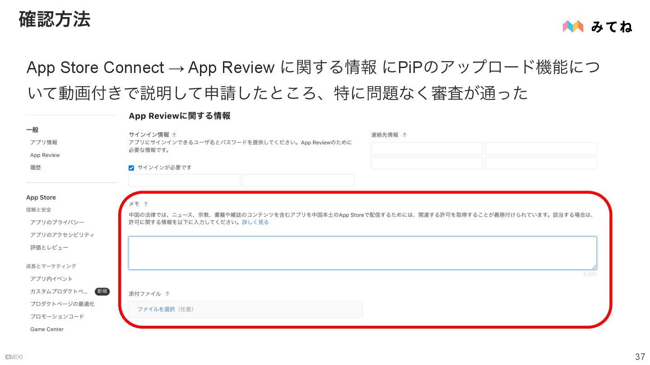Click the 一般 sidebar heading

point(32,130)
